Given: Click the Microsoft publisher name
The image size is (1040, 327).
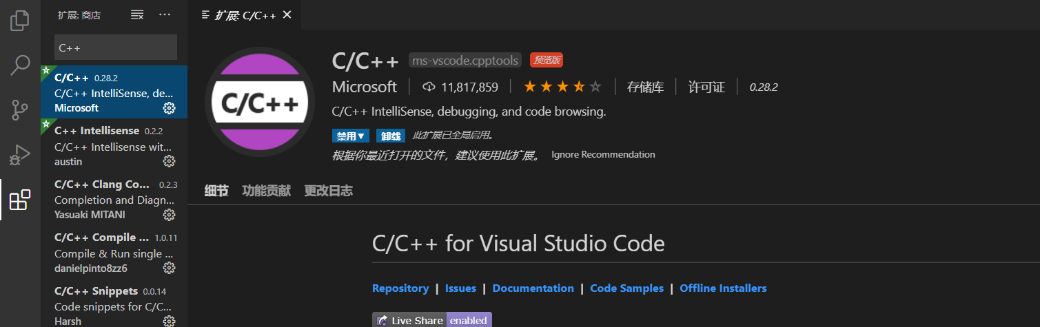Looking at the screenshot, I should point(365,87).
